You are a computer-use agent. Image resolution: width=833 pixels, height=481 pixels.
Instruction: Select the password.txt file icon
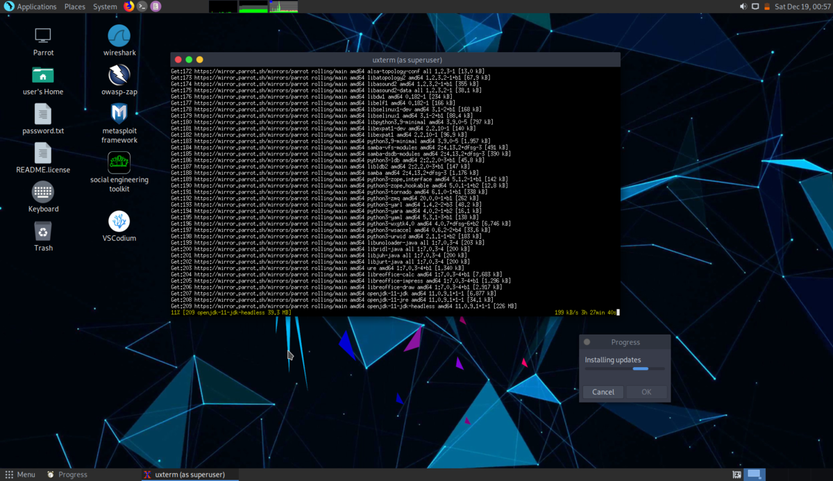coord(43,113)
